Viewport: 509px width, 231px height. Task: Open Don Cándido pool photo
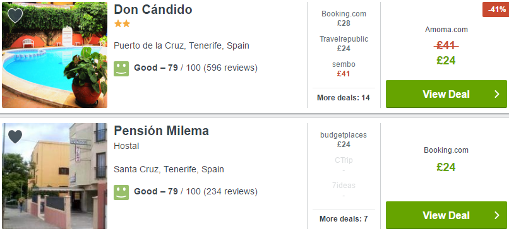click(x=54, y=55)
